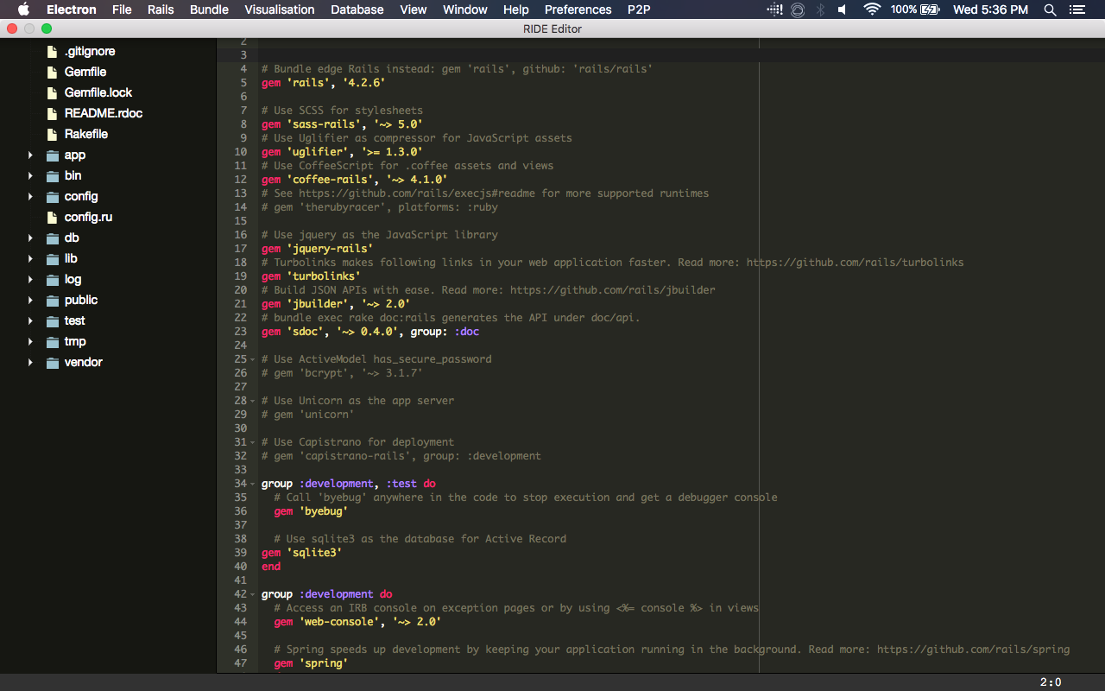Open Spotlight search magnifier icon
The height and width of the screenshot is (691, 1105).
click(x=1050, y=10)
